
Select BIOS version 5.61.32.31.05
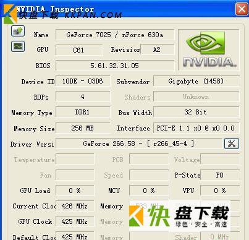click(x=115, y=66)
